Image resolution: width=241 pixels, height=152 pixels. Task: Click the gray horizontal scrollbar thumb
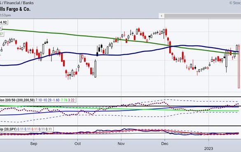point(203,16)
